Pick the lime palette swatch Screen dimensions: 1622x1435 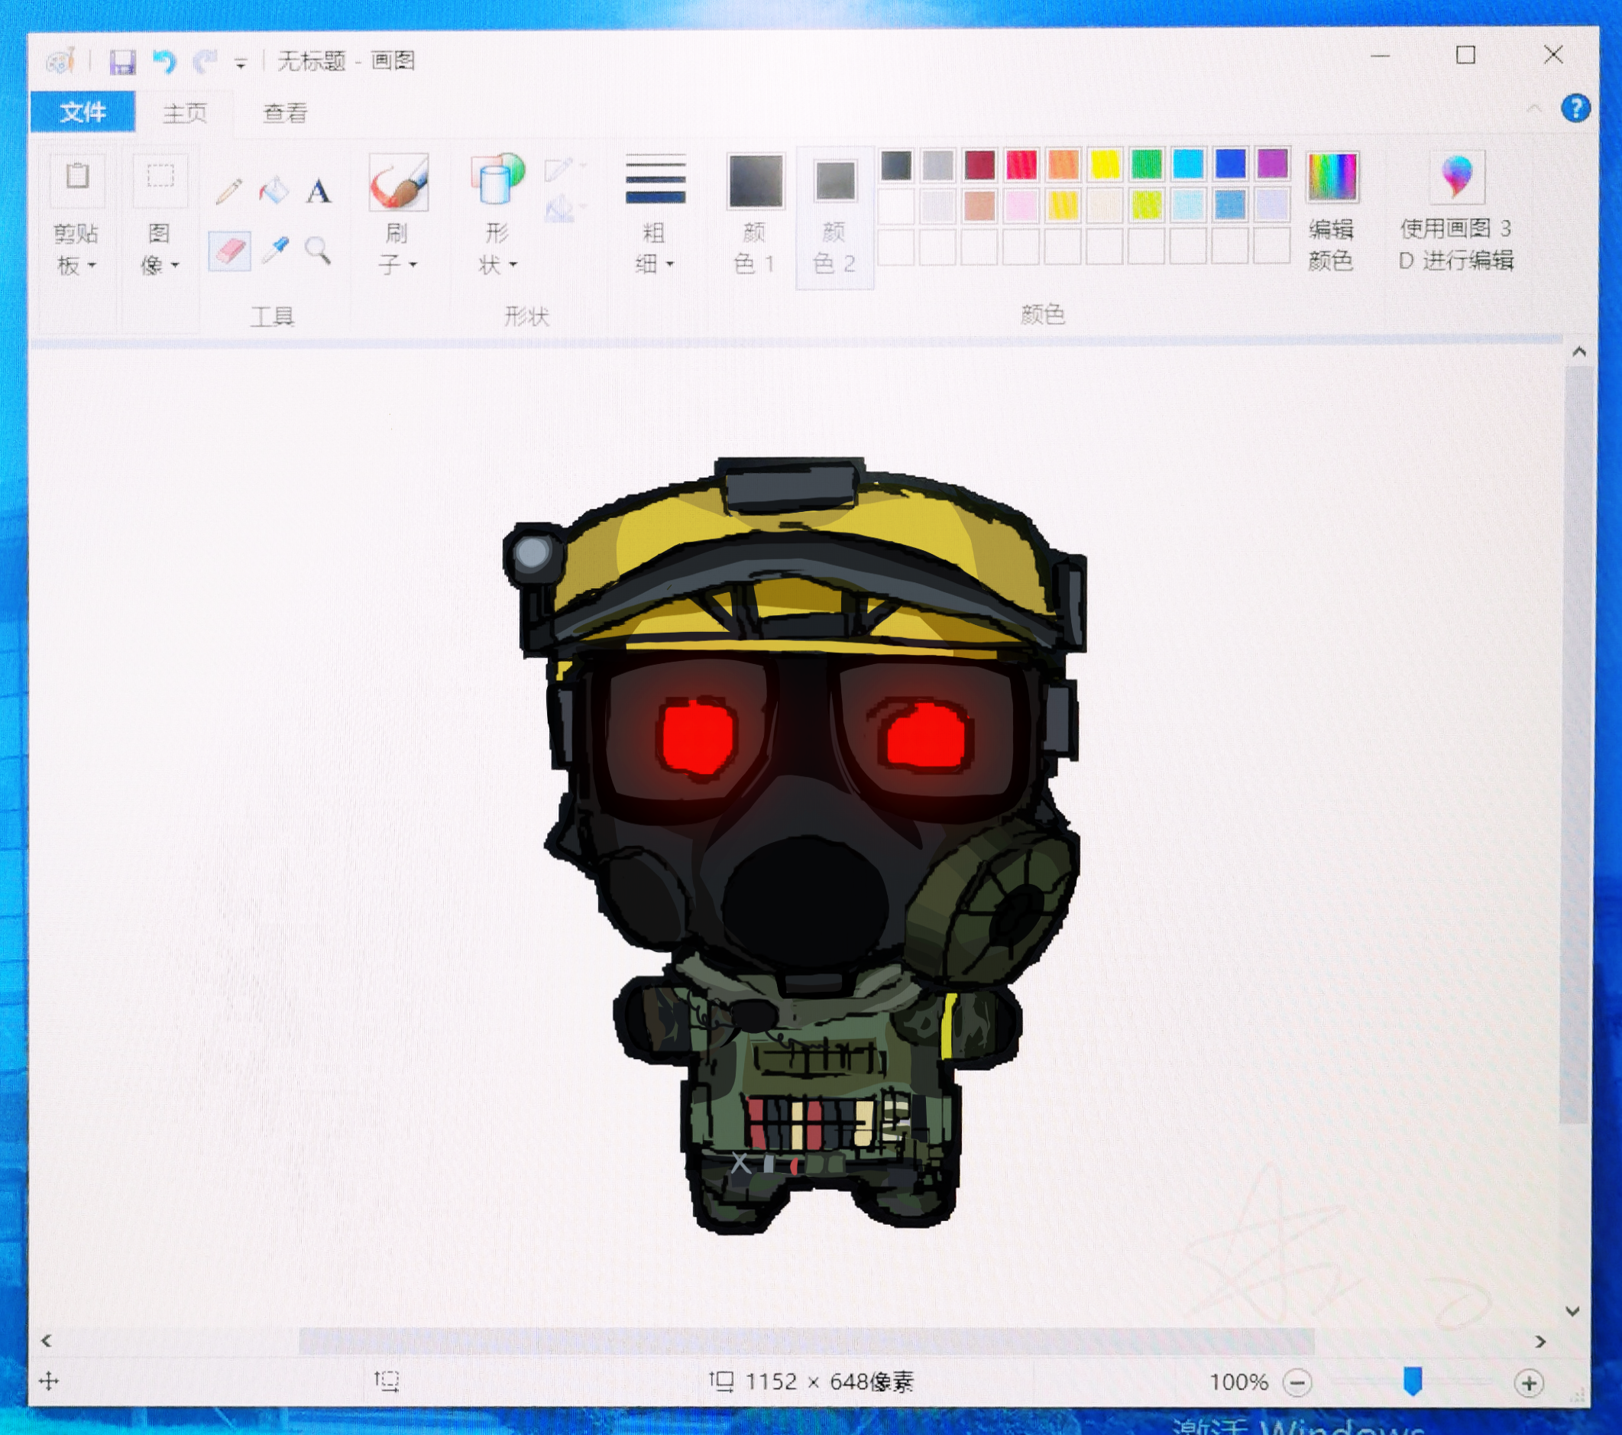1147,206
